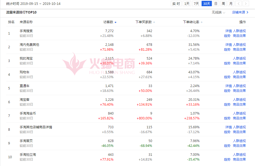Viewport: 255px width, 166px height.
Task: Open 人群透视 for 手淘淘金币
Action: tap(239, 113)
